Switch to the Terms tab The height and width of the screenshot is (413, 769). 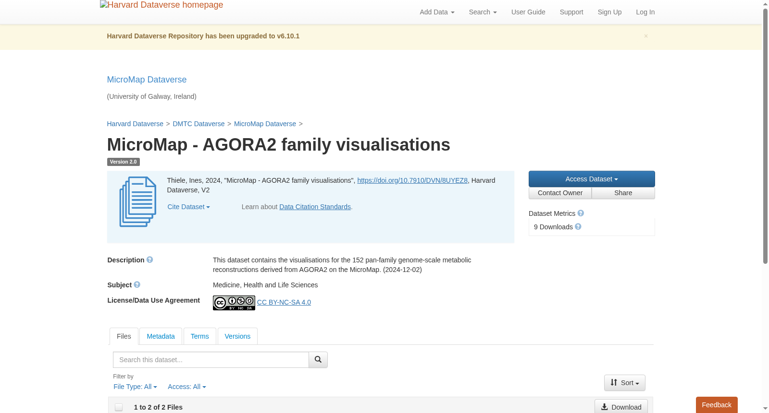coord(199,336)
